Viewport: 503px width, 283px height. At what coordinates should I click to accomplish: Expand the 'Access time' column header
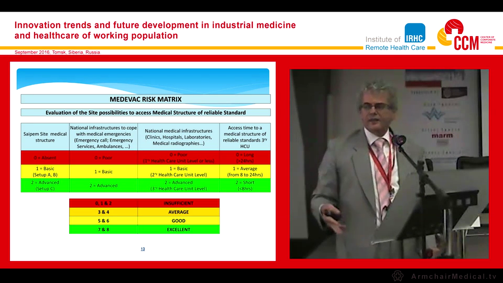(x=245, y=137)
